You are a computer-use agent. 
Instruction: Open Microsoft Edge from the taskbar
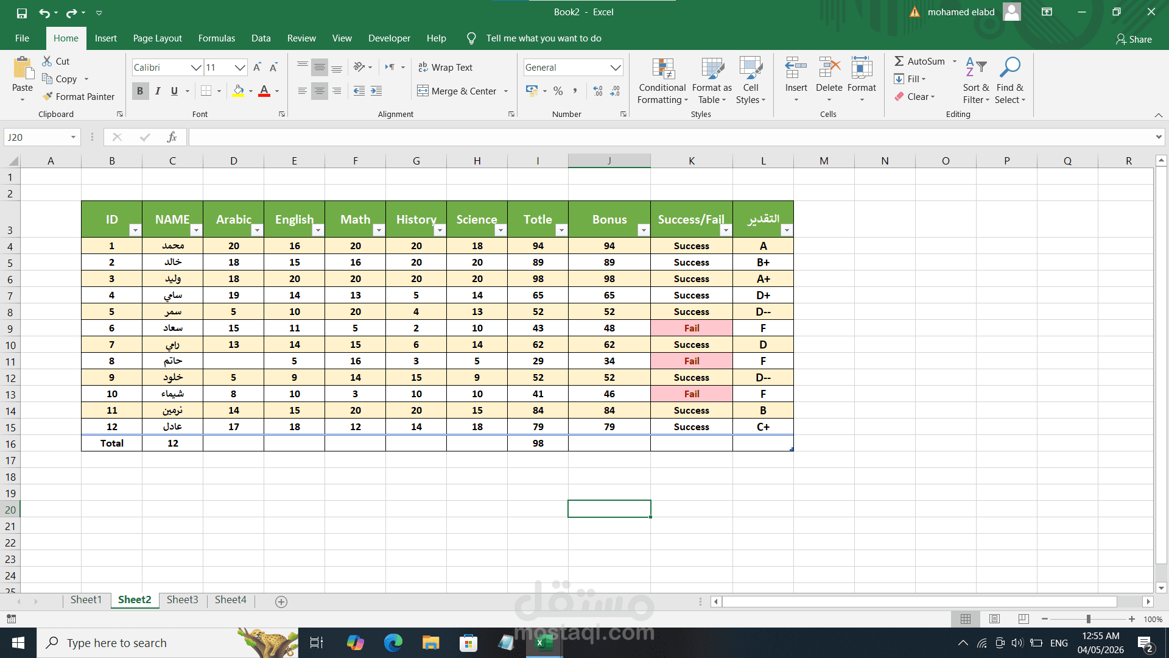393,643
